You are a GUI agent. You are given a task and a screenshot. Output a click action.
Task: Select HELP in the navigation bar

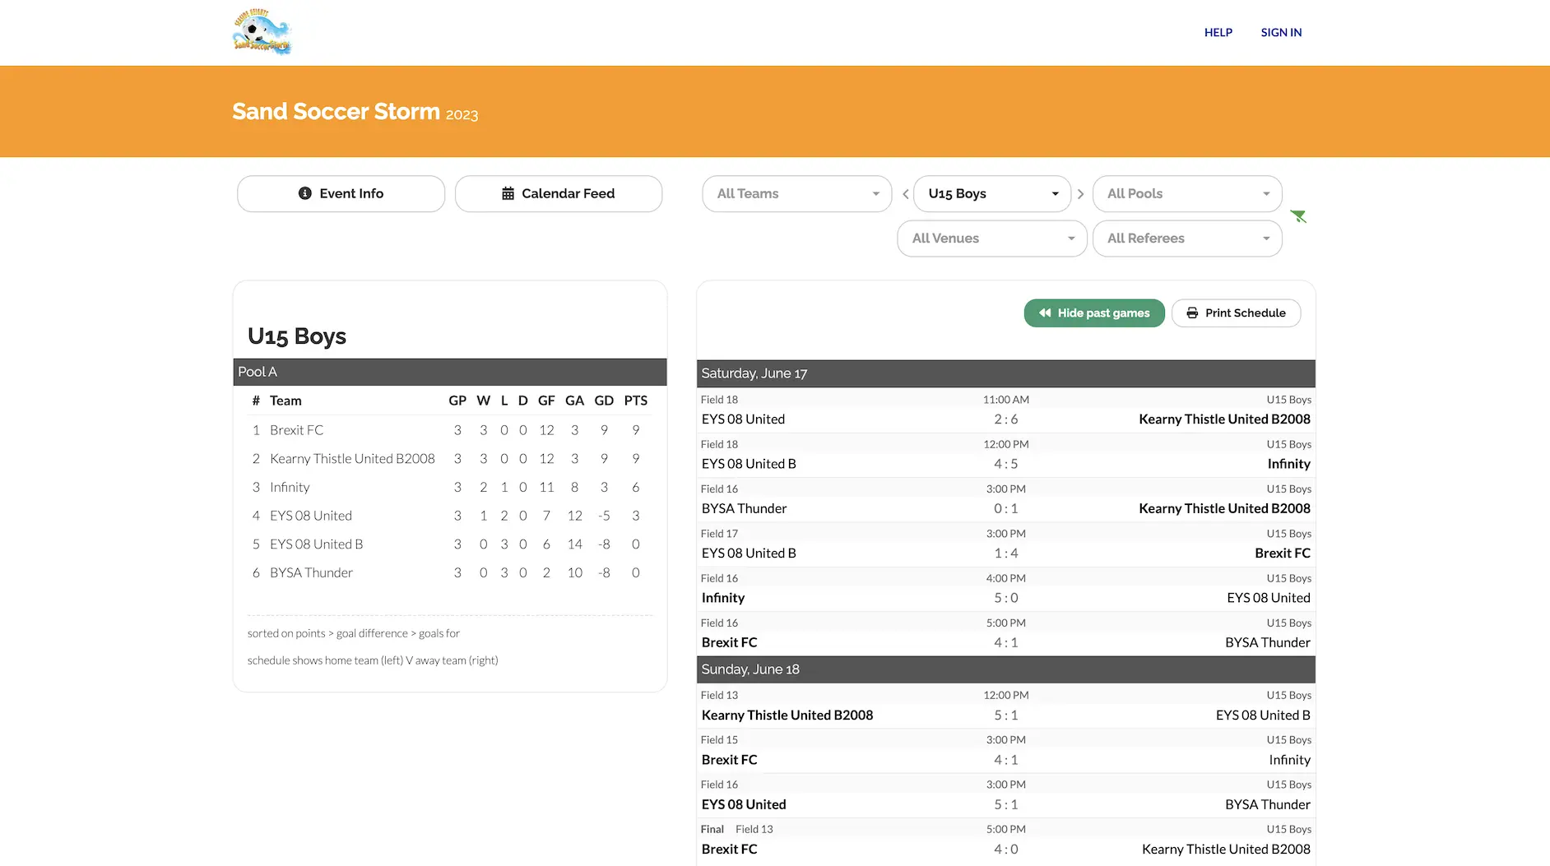[x=1218, y=32]
